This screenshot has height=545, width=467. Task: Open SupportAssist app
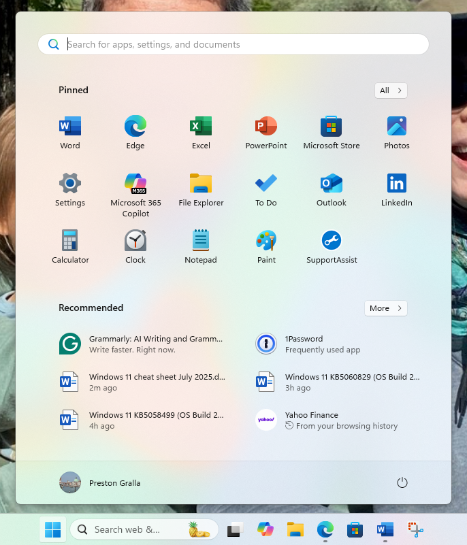coord(332,247)
